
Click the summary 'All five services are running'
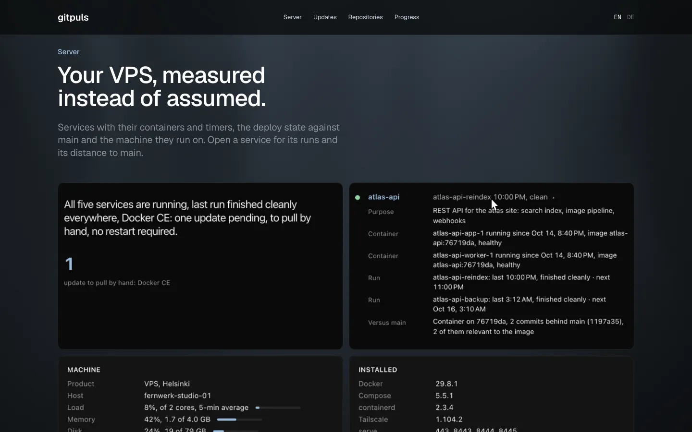click(187, 218)
